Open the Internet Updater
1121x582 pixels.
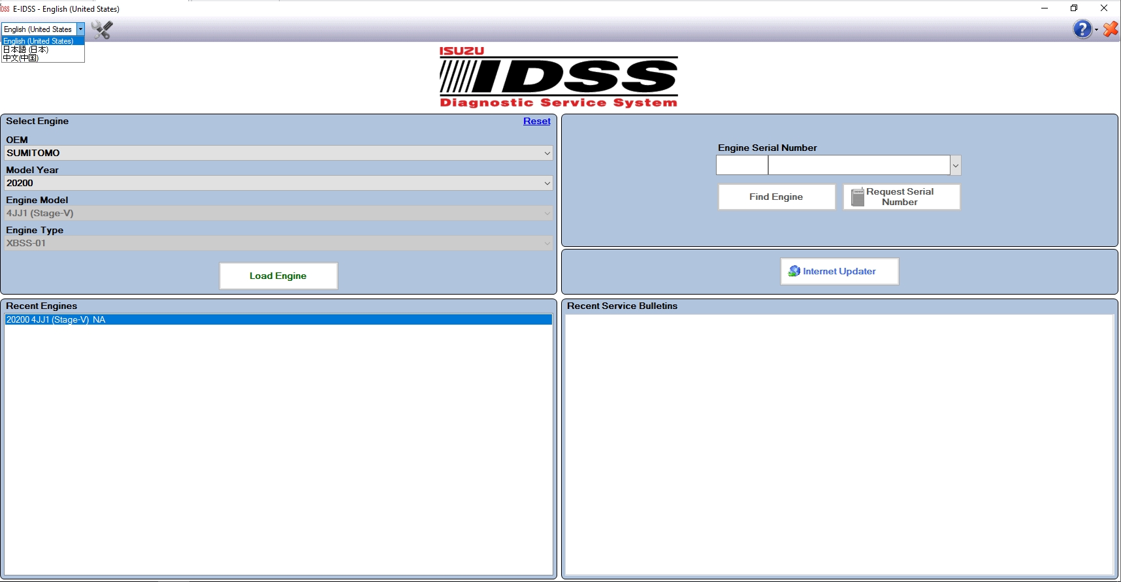click(839, 271)
